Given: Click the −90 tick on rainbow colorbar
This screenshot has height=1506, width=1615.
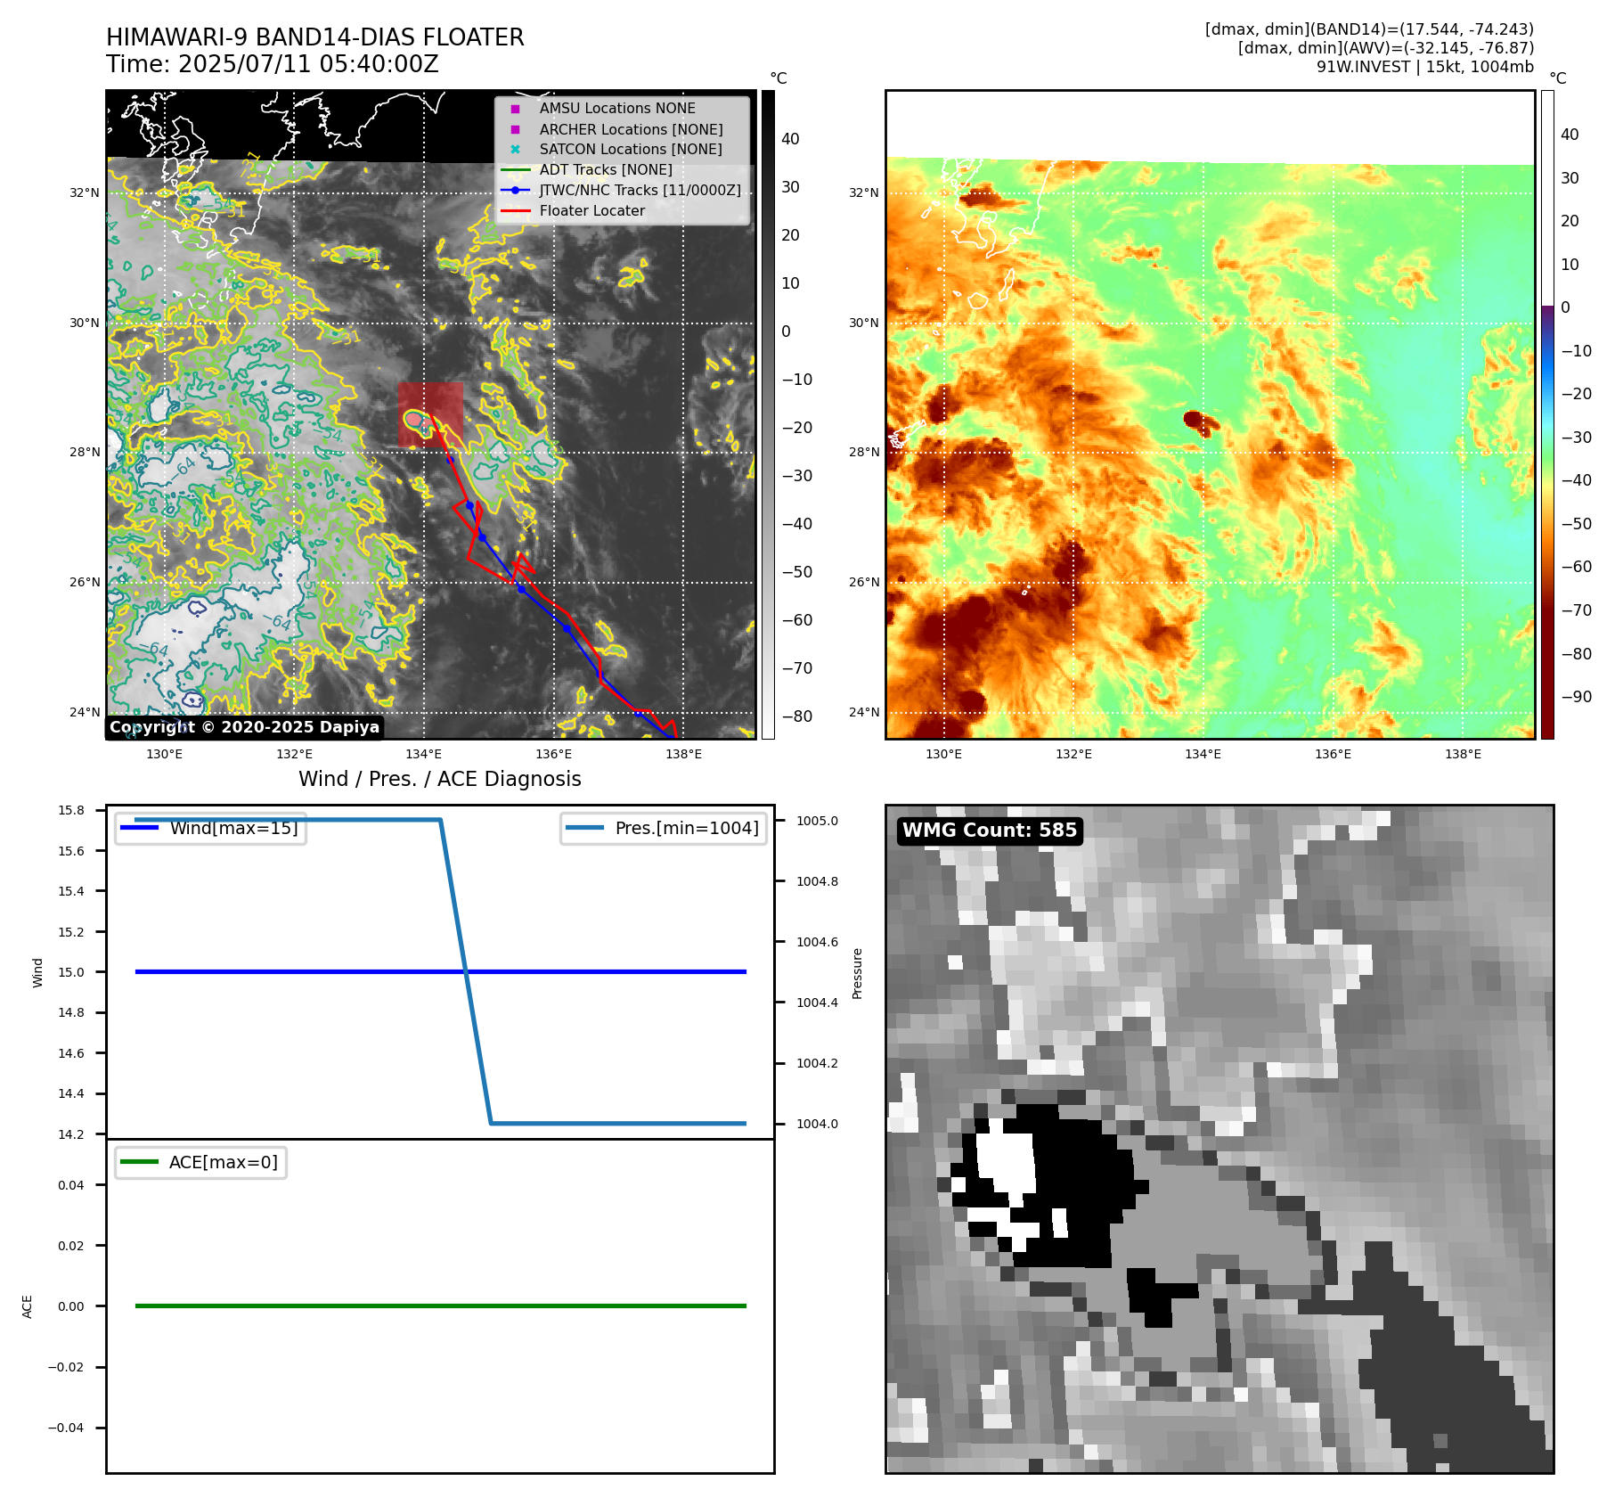Looking at the screenshot, I should pos(1576,697).
